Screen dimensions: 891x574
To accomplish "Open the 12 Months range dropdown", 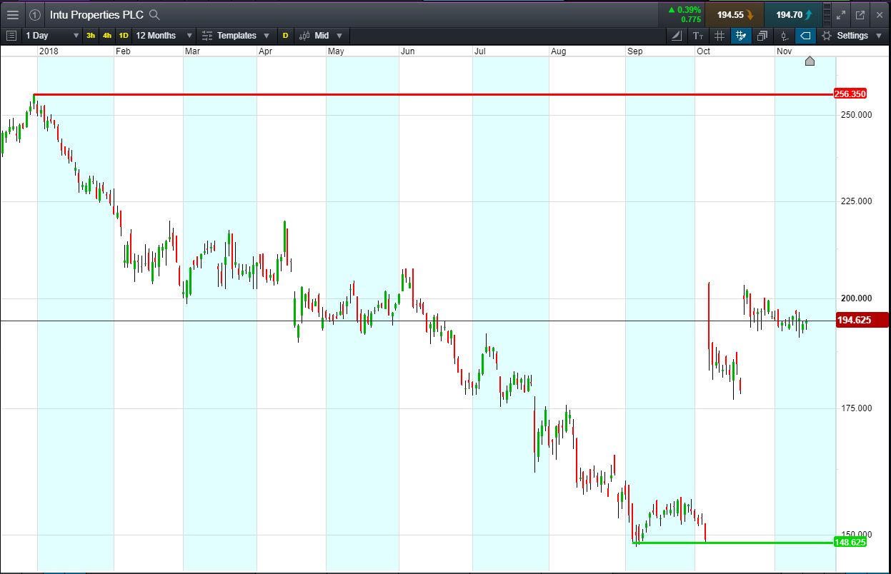I will pyautogui.click(x=164, y=35).
